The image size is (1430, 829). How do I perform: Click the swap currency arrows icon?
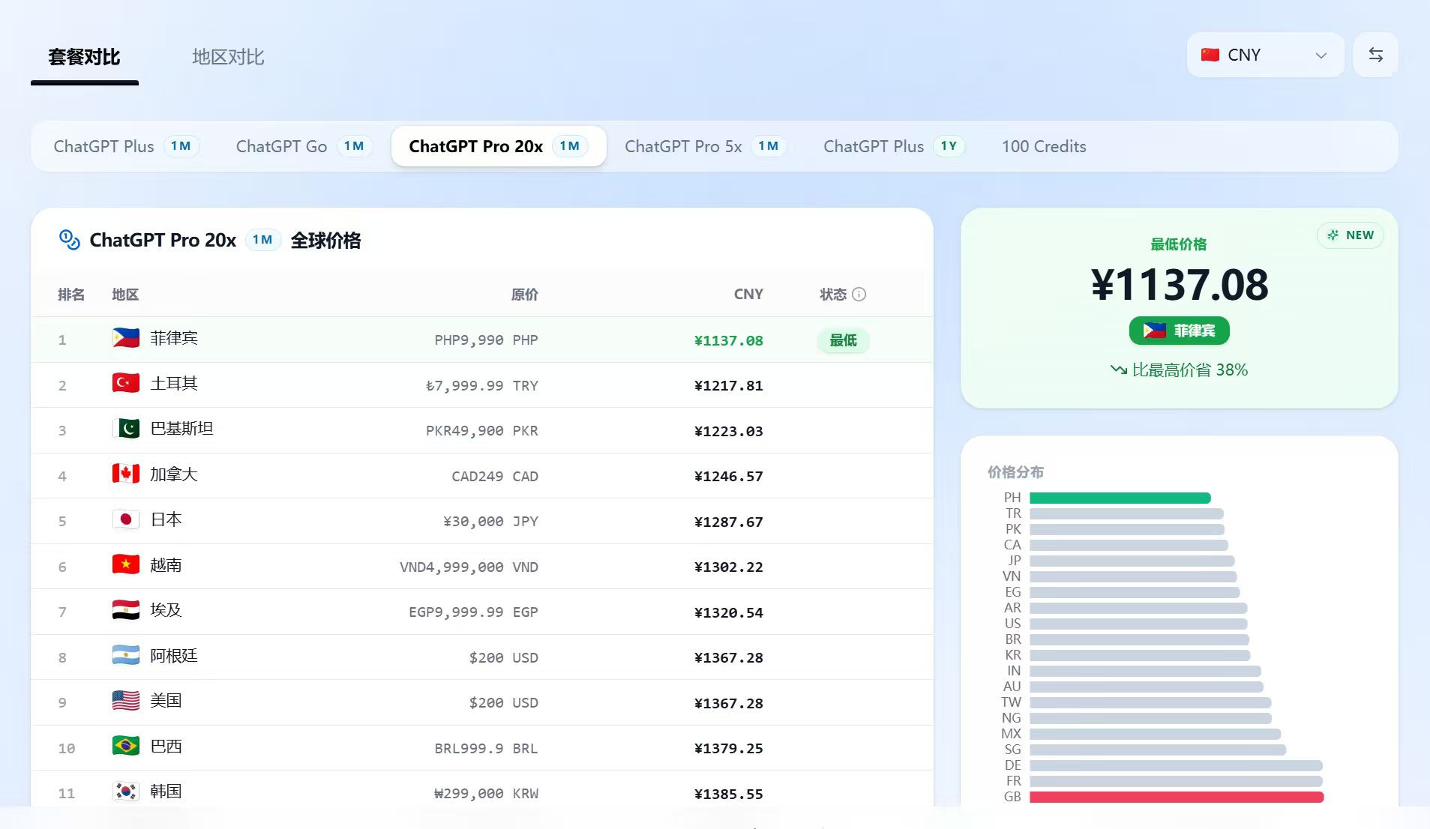pos(1375,55)
